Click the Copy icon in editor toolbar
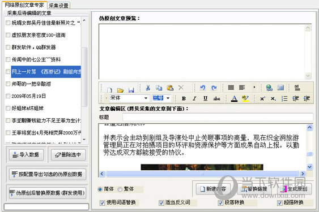Image resolution: width=319 pixels, height=212 pixels. tap(159, 88)
